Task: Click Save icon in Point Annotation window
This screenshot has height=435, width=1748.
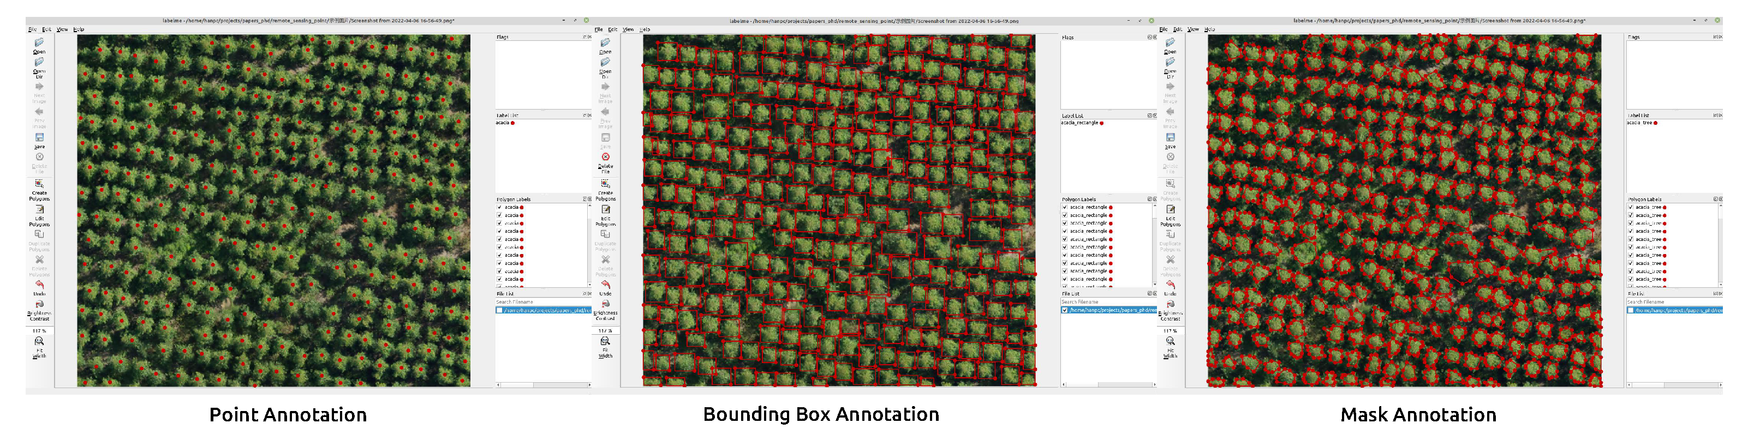Action: click(39, 137)
